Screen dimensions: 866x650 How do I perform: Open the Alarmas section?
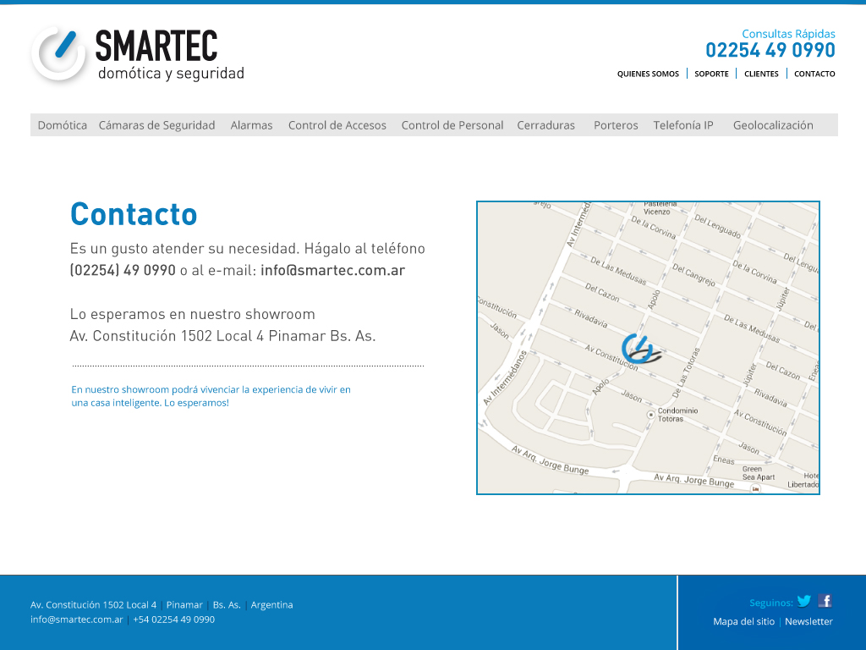pyautogui.click(x=251, y=125)
